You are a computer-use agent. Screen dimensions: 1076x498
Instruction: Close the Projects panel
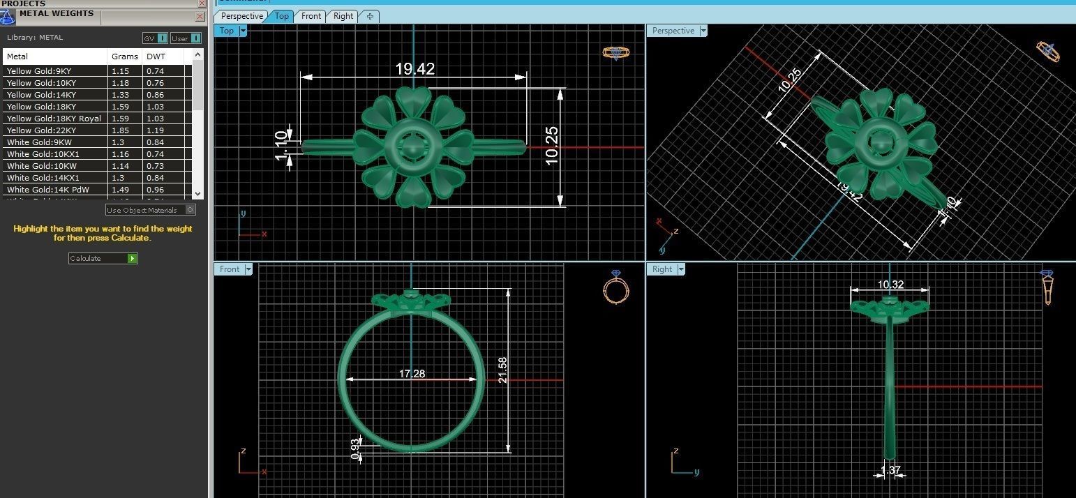(202, 3)
